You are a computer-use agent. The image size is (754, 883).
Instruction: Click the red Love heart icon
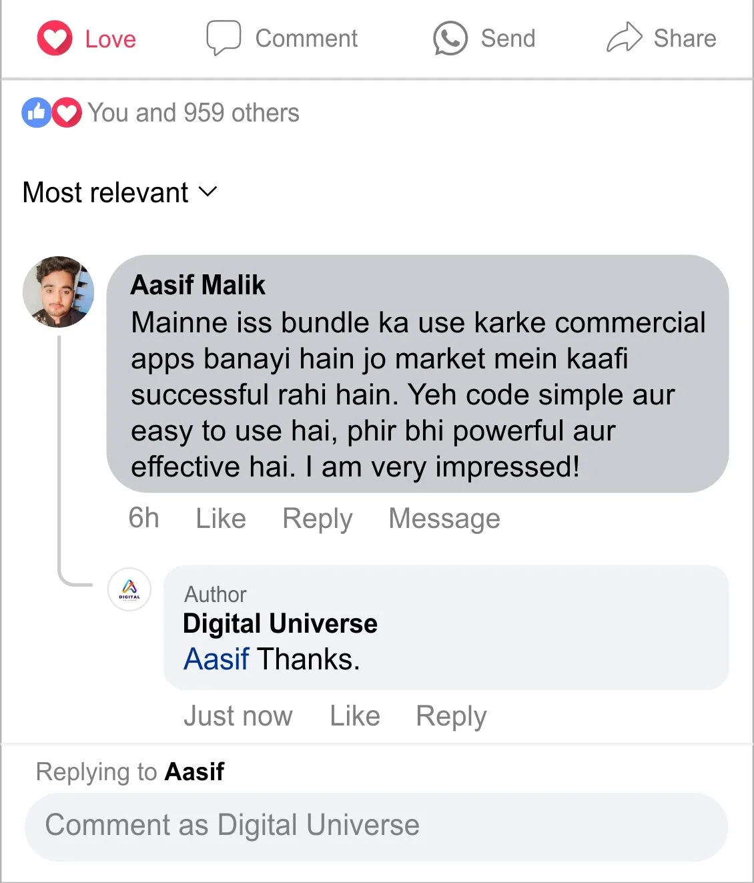click(54, 38)
